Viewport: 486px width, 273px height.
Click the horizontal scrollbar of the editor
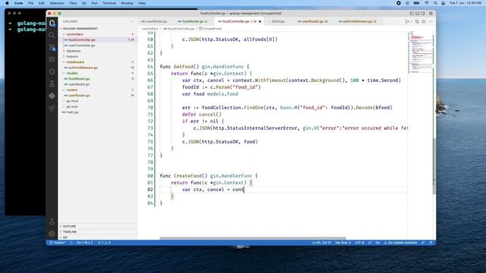[x=253, y=238]
